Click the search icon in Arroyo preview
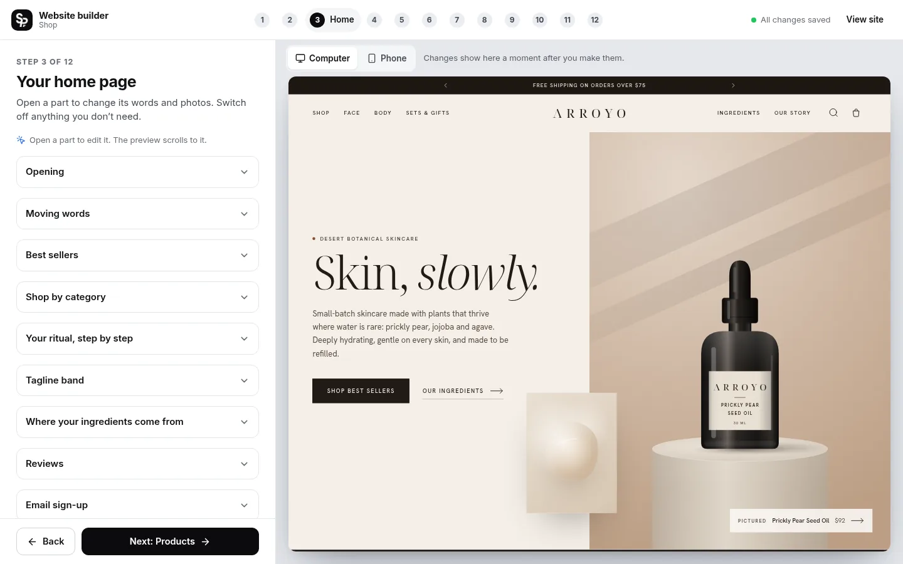This screenshot has height=564, width=903. pyautogui.click(x=833, y=113)
